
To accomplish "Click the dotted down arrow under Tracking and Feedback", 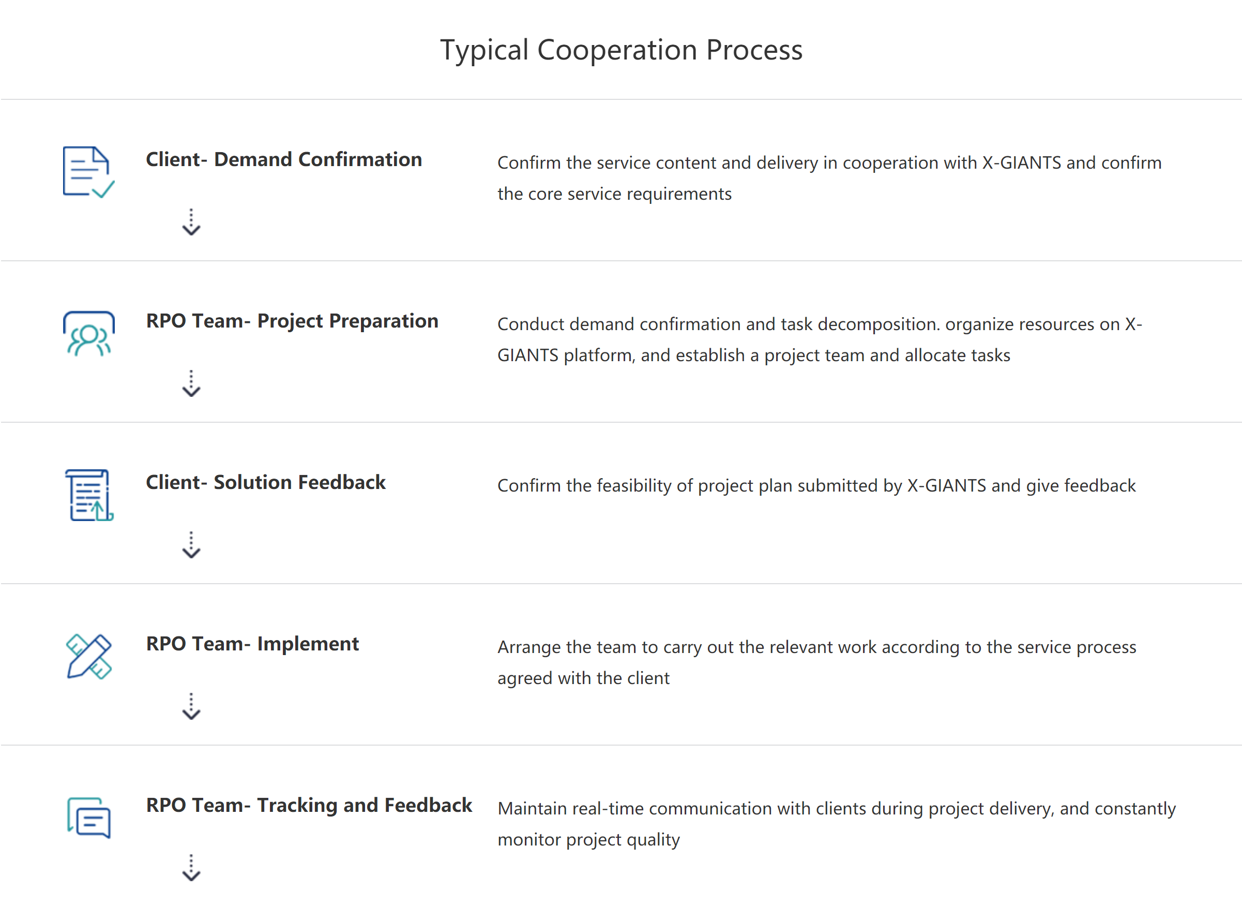I will point(191,867).
